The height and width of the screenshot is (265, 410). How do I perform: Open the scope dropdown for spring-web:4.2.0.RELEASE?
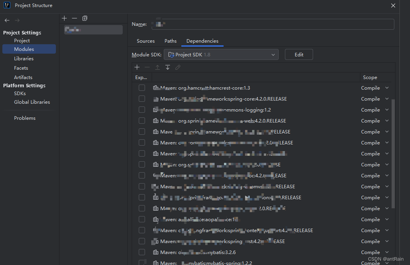pyautogui.click(x=387, y=121)
